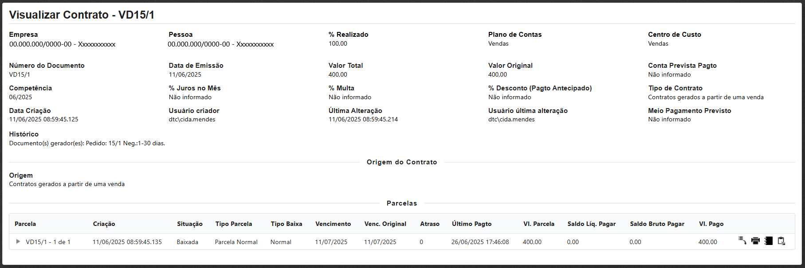Image resolution: width=805 pixels, height=268 pixels.
Task: Expand the VD15/1 - 1 de 1 row
Action: (x=18, y=241)
